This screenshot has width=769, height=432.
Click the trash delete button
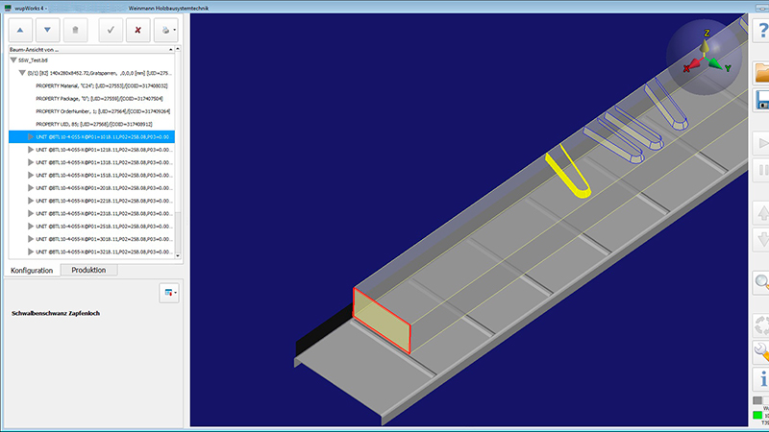[76, 31]
